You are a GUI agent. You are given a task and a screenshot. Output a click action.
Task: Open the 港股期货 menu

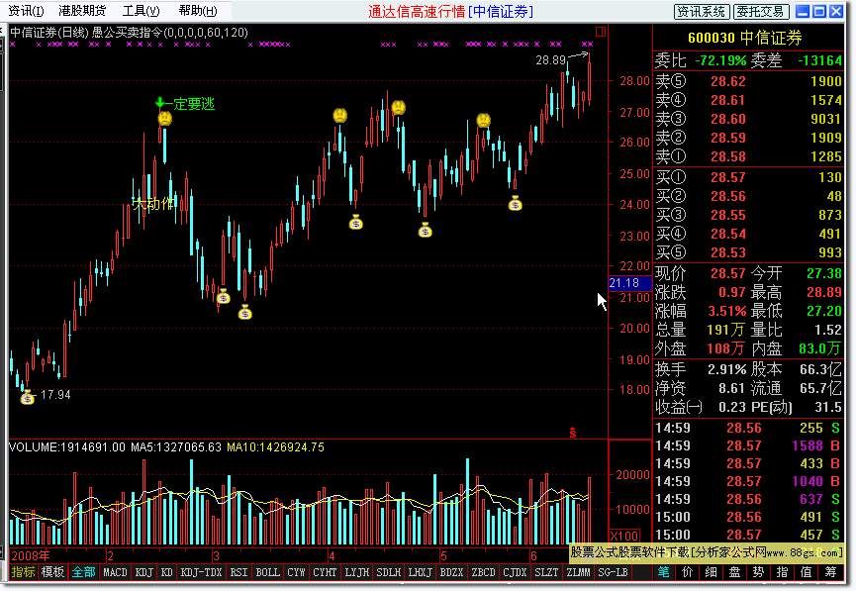pyautogui.click(x=82, y=11)
